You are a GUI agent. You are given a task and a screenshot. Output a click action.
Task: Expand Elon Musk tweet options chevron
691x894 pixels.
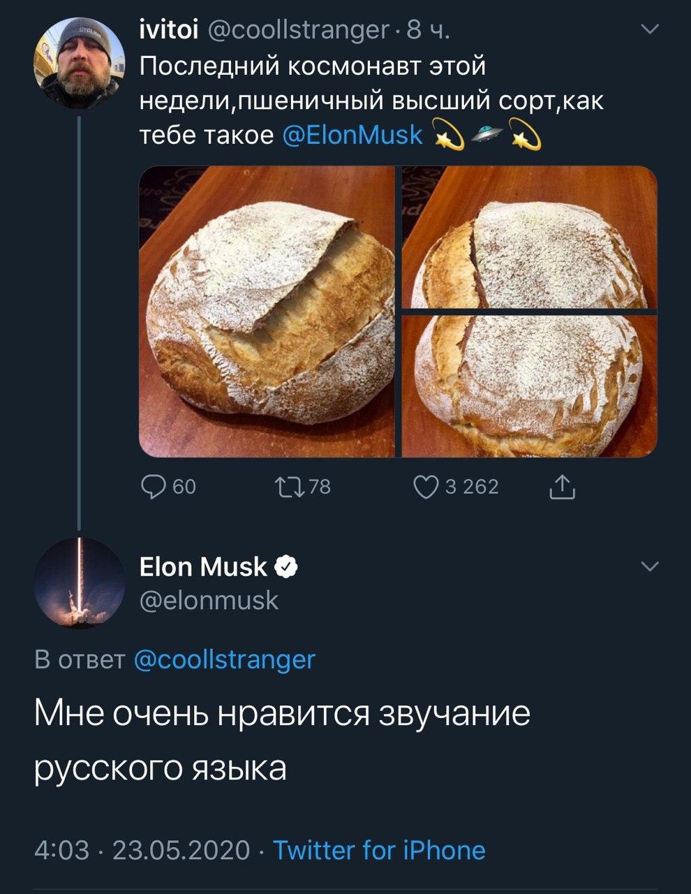650,566
